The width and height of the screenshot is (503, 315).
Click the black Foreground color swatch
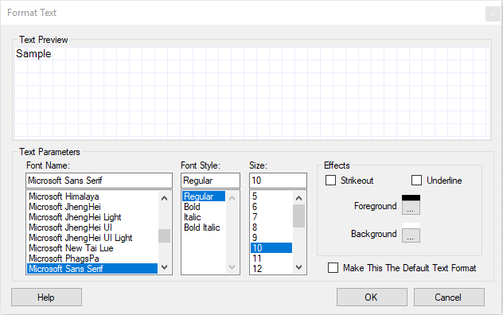pos(411,197)
